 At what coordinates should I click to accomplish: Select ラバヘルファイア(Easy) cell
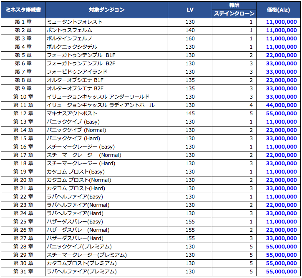(x=106, y=197)
